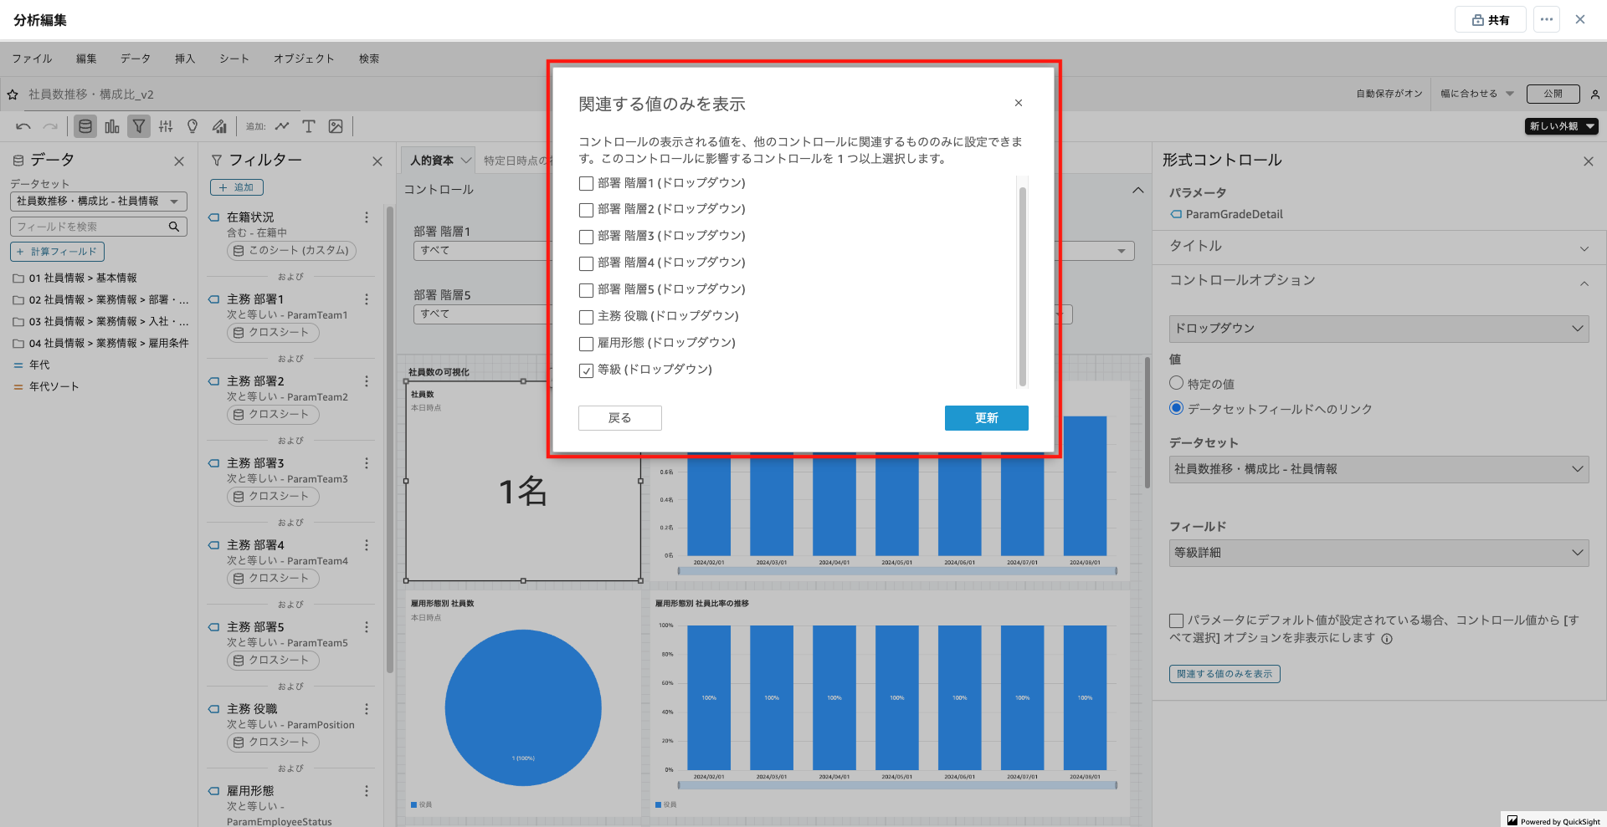Open the 挿入 menu
The width and height of the screenshot is (1607, 827).
pyautogui.click(x=185, y=59)
